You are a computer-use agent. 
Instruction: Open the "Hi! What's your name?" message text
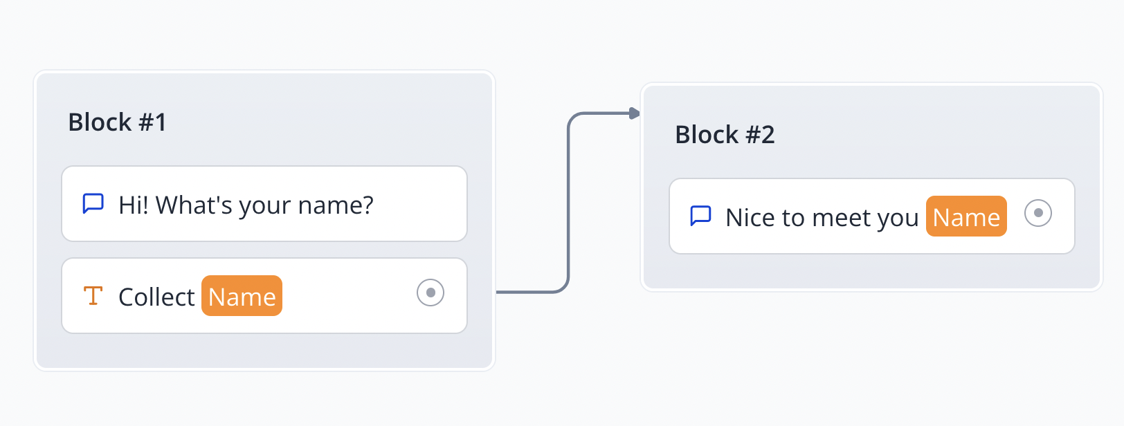pos(246,205)
